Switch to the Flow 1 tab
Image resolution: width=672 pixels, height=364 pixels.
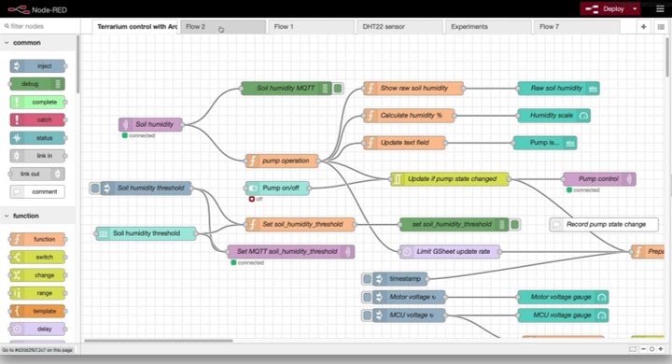click(312, 26)
